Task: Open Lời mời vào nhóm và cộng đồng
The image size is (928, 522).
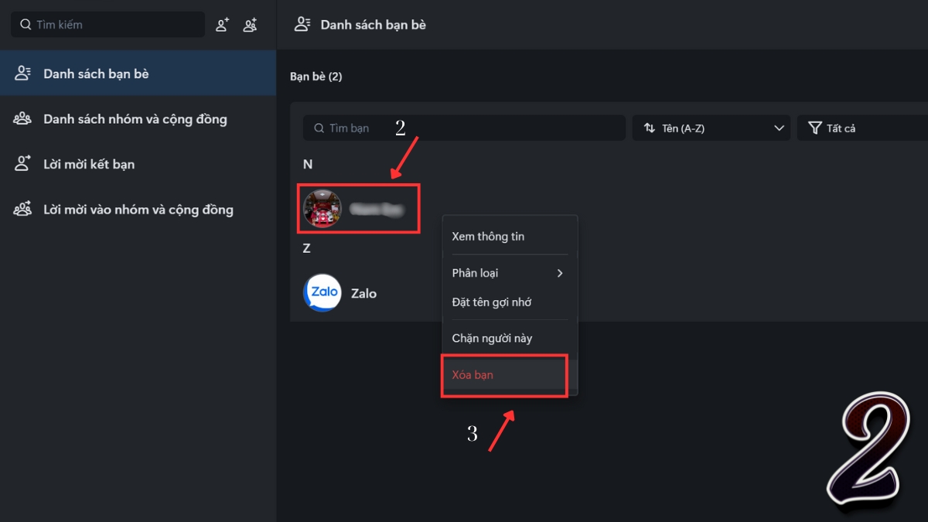Action: pos(138,210)
